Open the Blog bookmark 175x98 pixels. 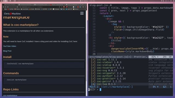pyautogui.click(x=5, y=9)
